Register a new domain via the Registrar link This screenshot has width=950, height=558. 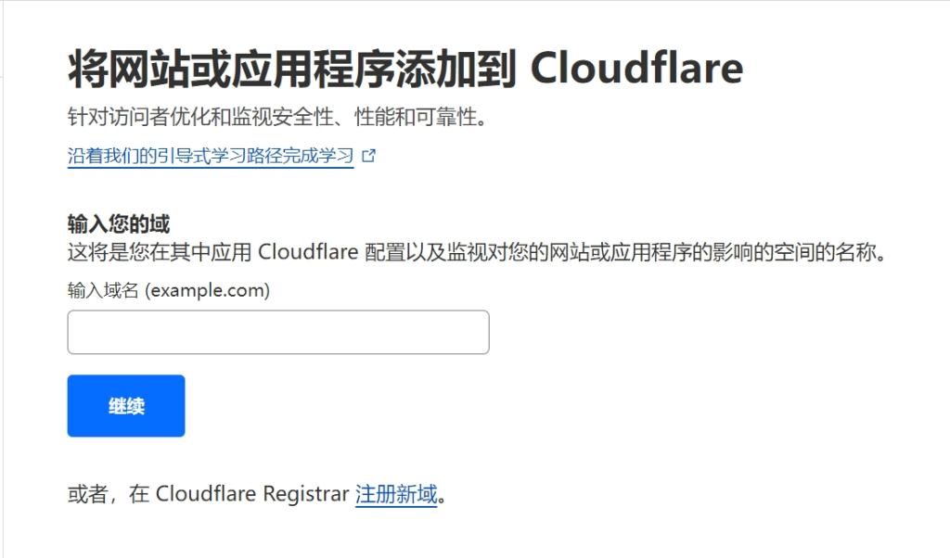pos(396,494)
